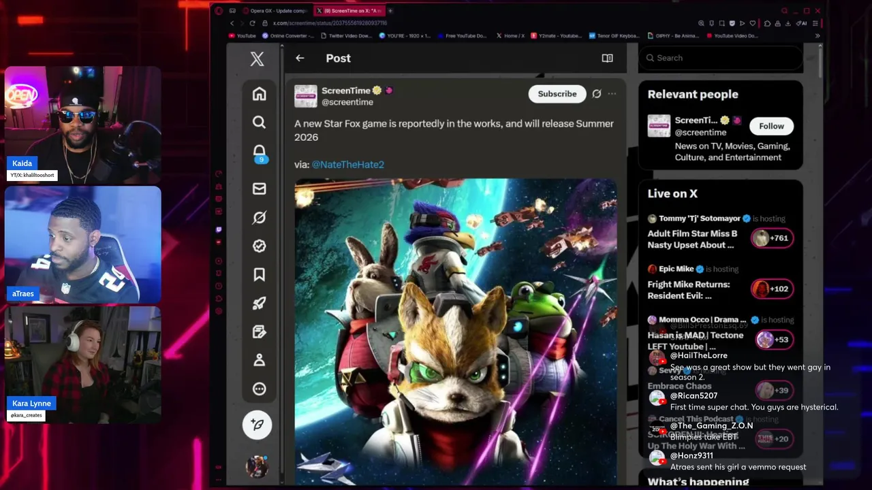Screen dimensions: 872x490
Task: Expand bookmarks bar overflow chevron
Action: [817, 35]
